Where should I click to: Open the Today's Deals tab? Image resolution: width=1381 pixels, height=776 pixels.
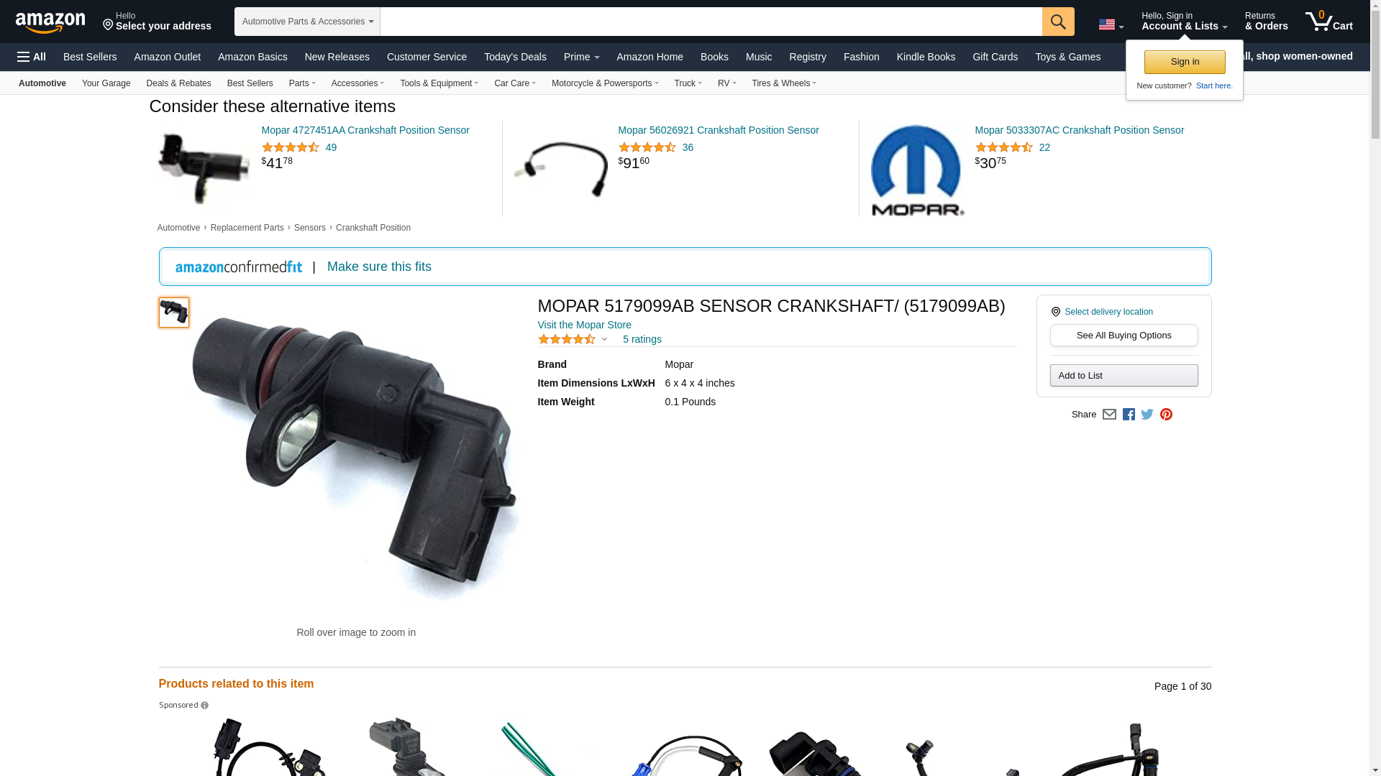pos(515,57)
